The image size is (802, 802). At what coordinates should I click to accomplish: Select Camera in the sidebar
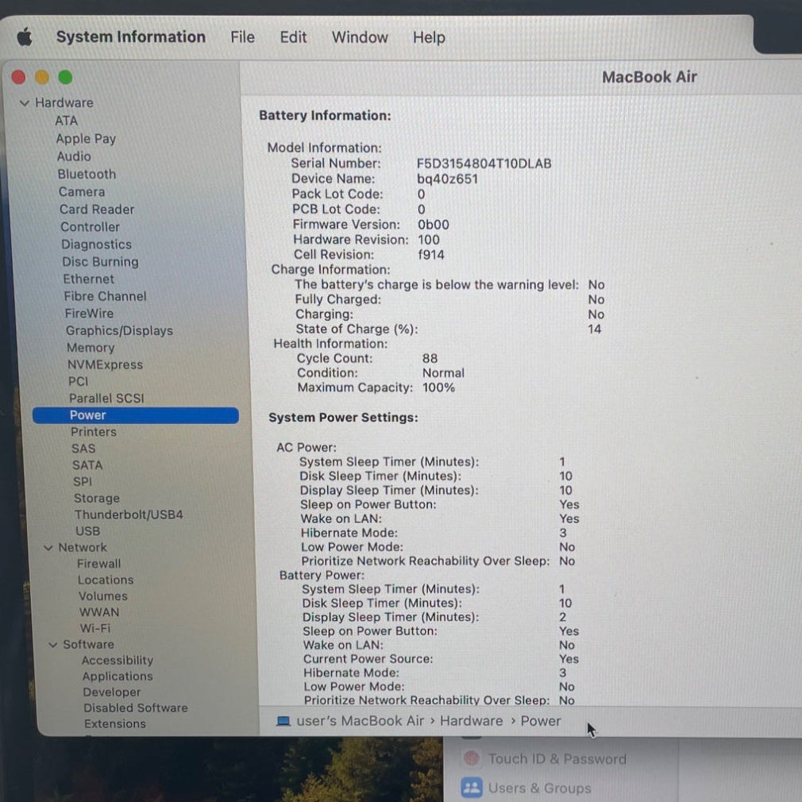click(x=82, y=192)
